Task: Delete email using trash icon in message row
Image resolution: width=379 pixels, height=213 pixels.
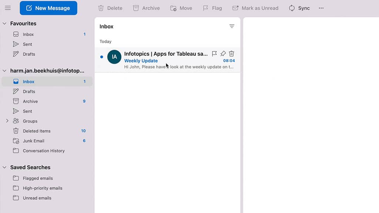Action: 232,54
